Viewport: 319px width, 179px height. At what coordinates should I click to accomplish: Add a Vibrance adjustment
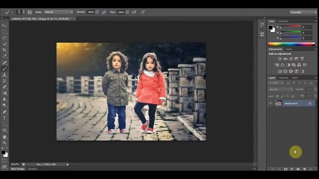[x=303, y=59]
